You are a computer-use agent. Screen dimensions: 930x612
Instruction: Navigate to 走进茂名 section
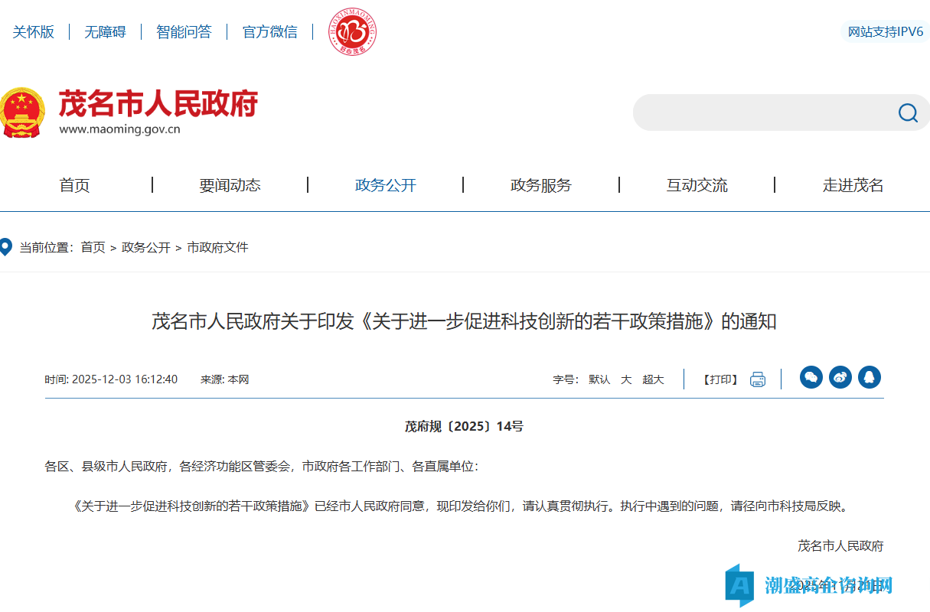pos(853,185)
